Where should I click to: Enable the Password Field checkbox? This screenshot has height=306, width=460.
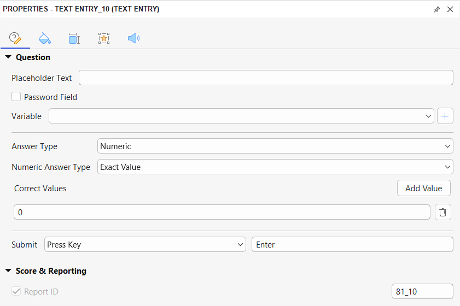pyautogui.click(x=16, y=97)
